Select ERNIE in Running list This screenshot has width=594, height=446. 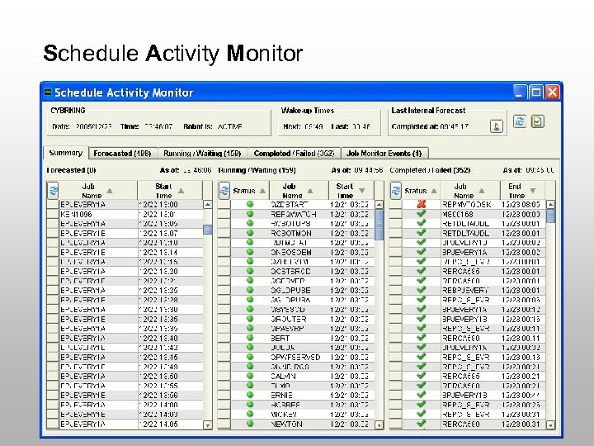(281, 395)
